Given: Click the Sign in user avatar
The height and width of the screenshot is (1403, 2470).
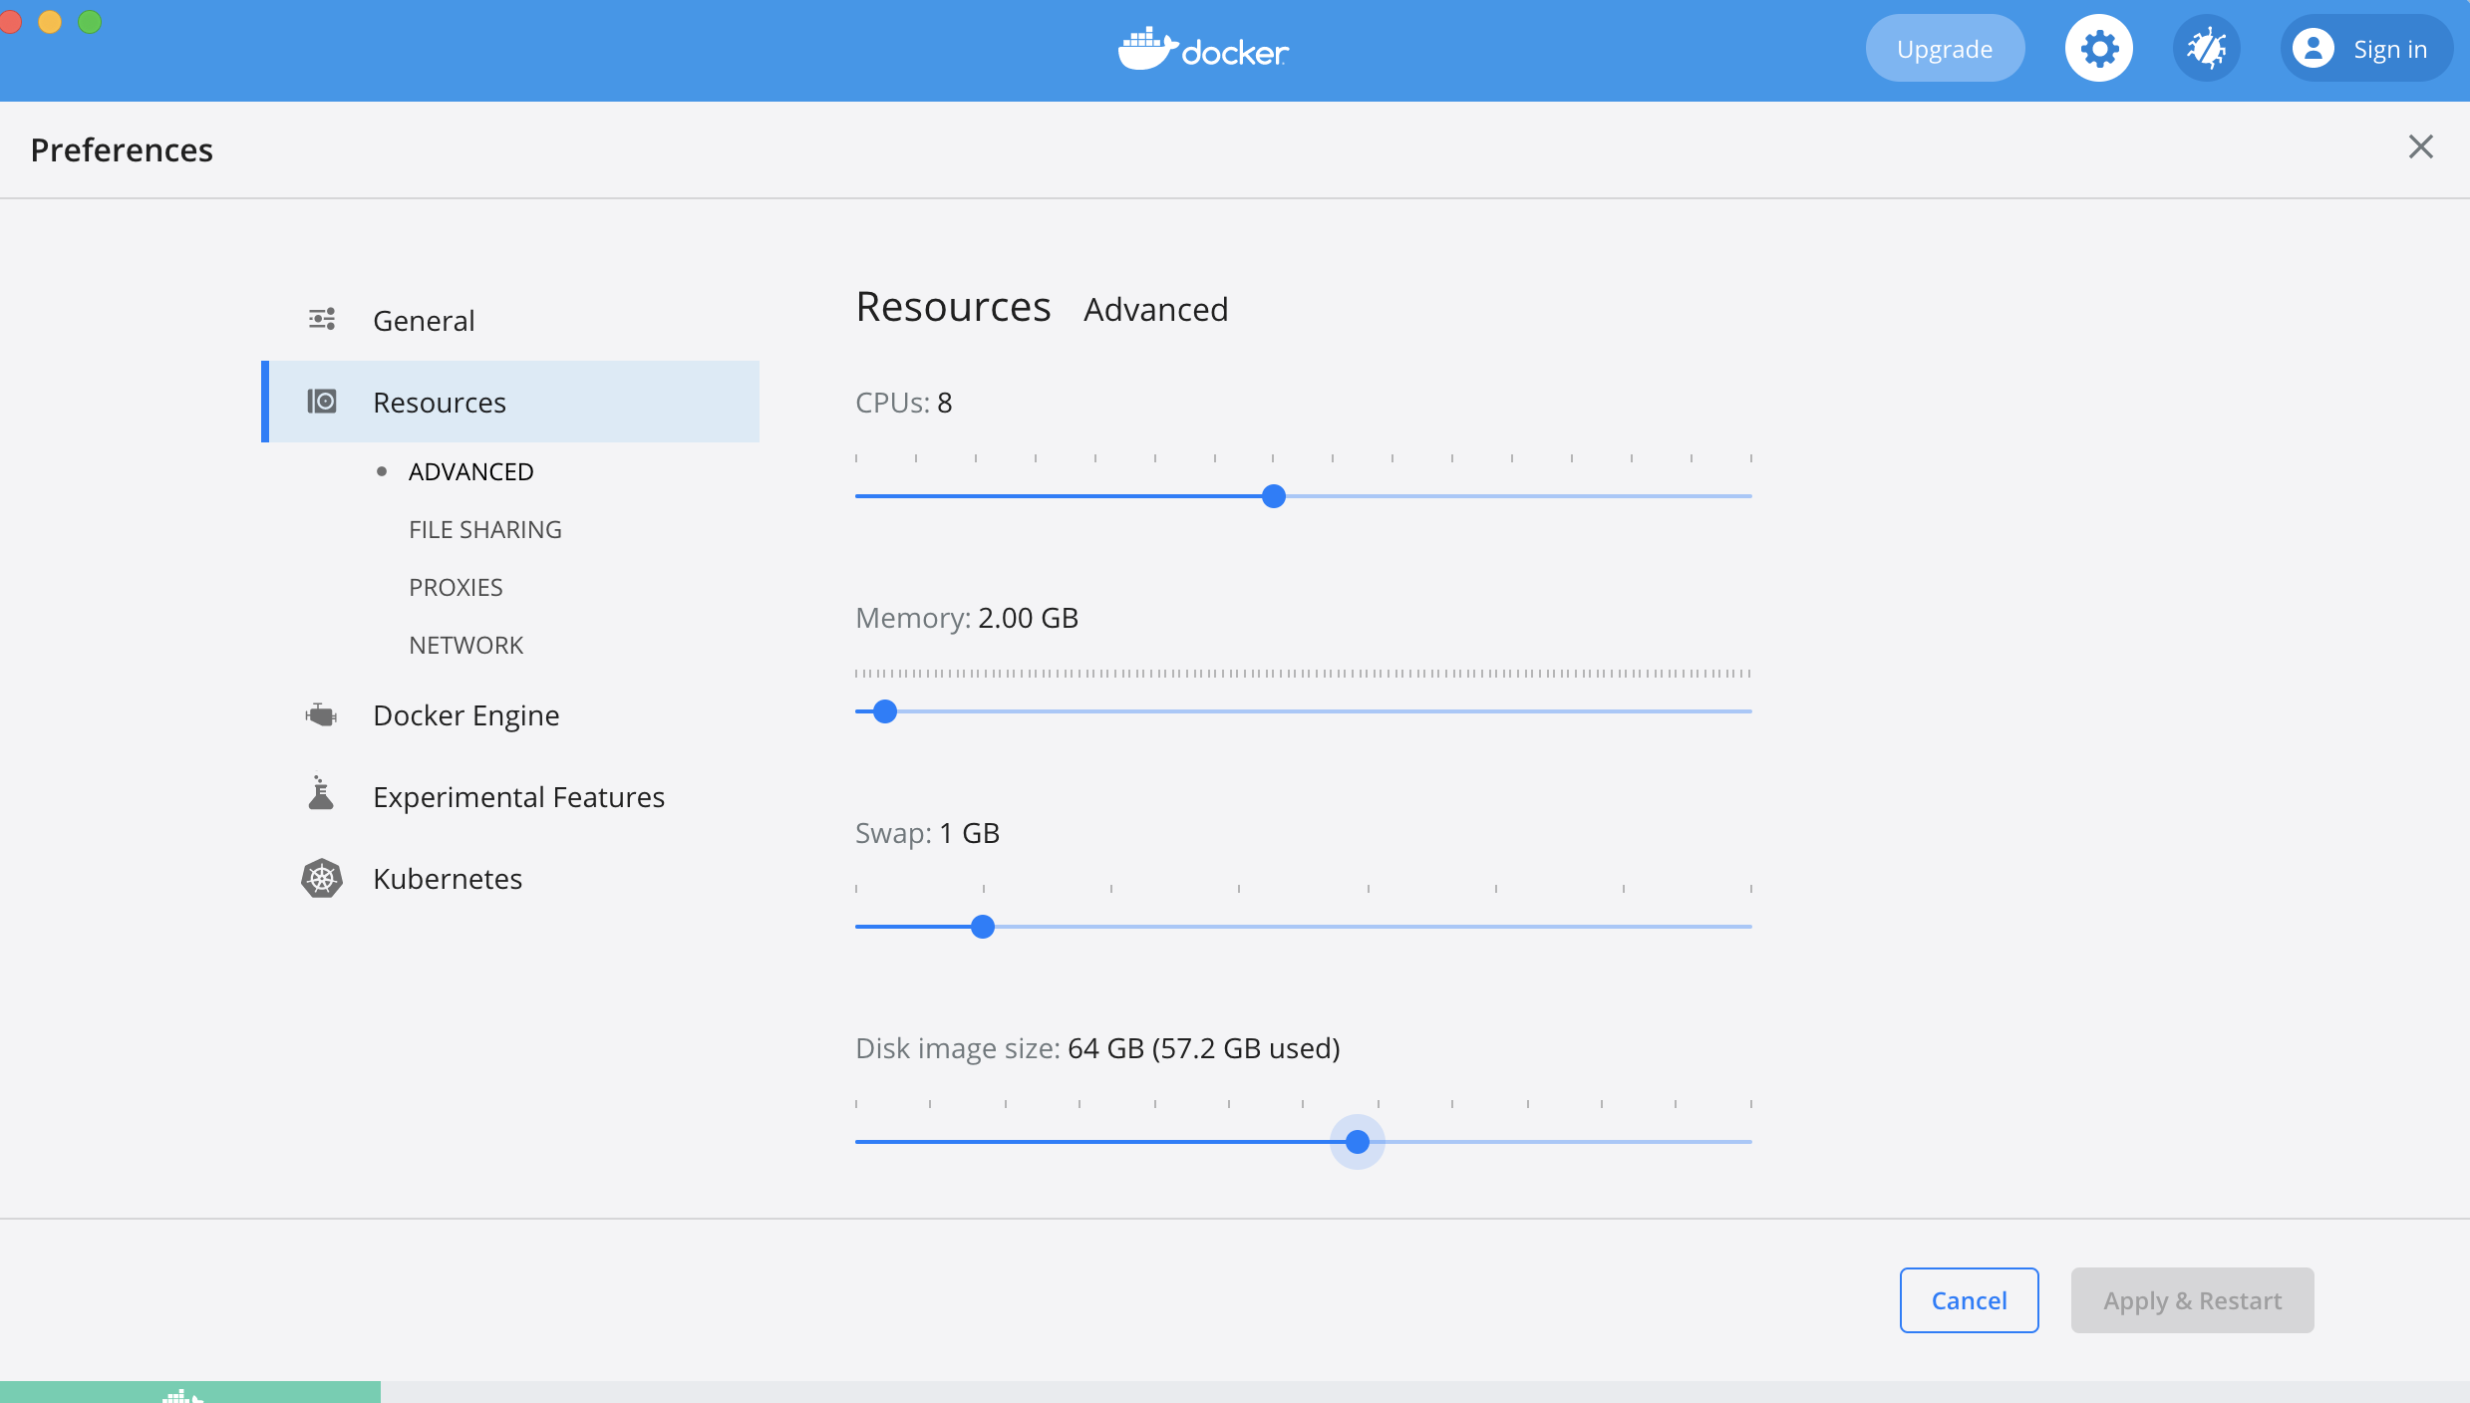Looking at the screenshot, I should point(2313,49).
